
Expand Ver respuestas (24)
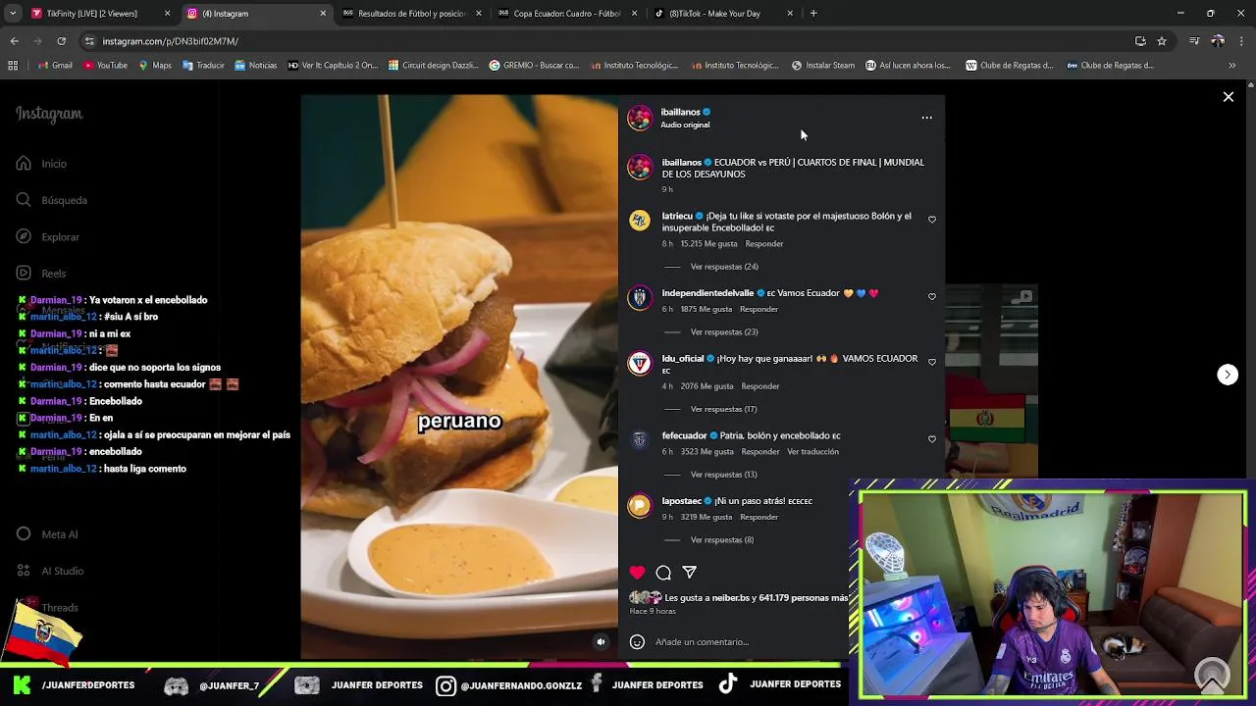[x=724, y=267]
